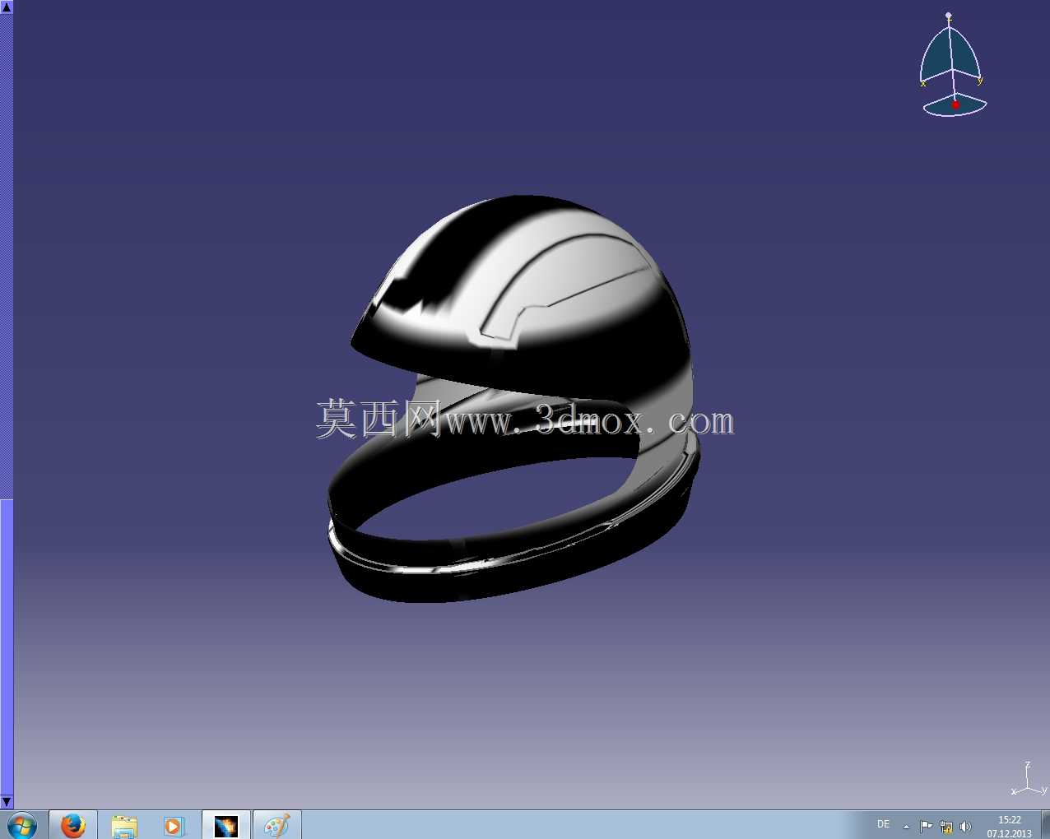Click the red dot on the compass base
Viewport: 1050px width, 839px height.
955,105
